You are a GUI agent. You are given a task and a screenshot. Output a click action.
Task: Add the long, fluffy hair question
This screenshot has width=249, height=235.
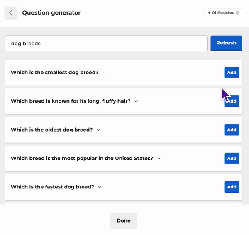click(x=232, y=101)
